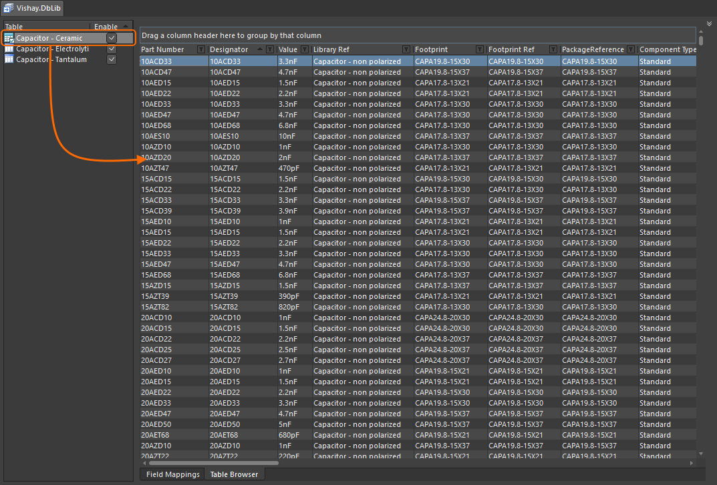Open the Footprint Ref column filter
The height and width of the screenshot is (485, 717).
(x=553, y=49)
